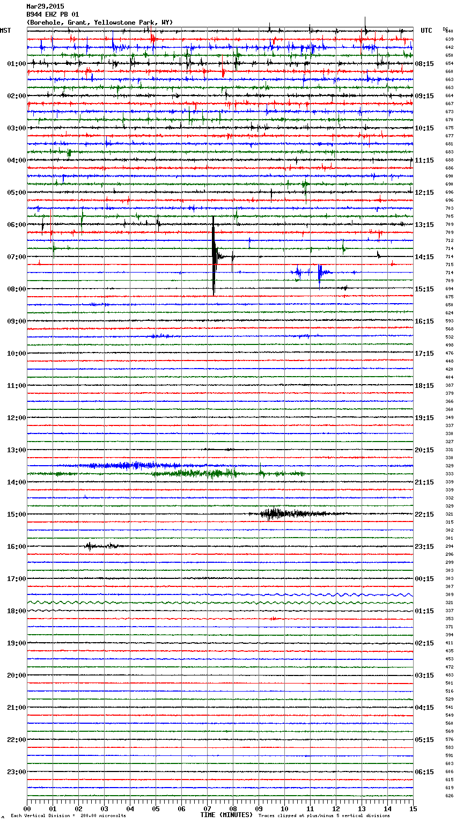Click the traces clipped footnote text
Screen dimensions: 456x823
[324, 816]
